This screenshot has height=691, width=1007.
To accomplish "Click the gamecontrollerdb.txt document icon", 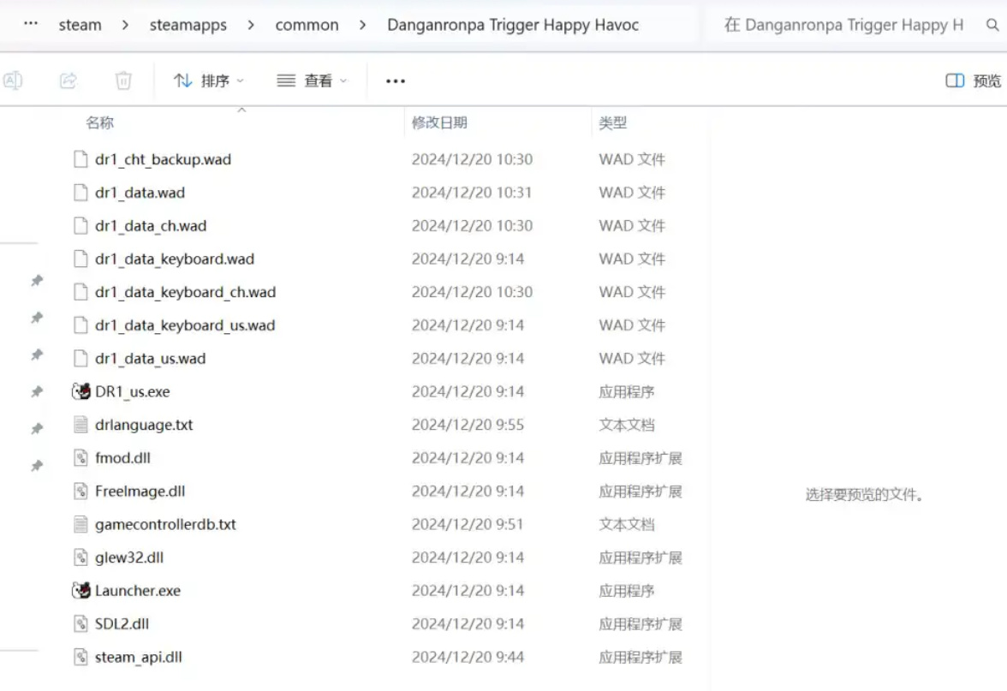I will [80, 524].
